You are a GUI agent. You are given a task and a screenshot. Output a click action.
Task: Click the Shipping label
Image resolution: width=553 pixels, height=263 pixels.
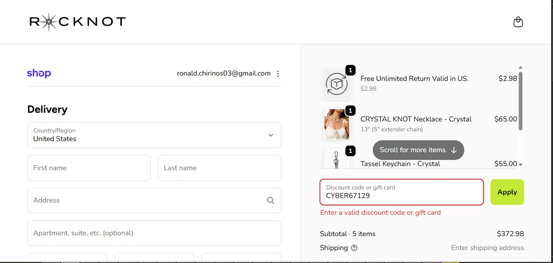pyautogui.click(x=334, y=248)
